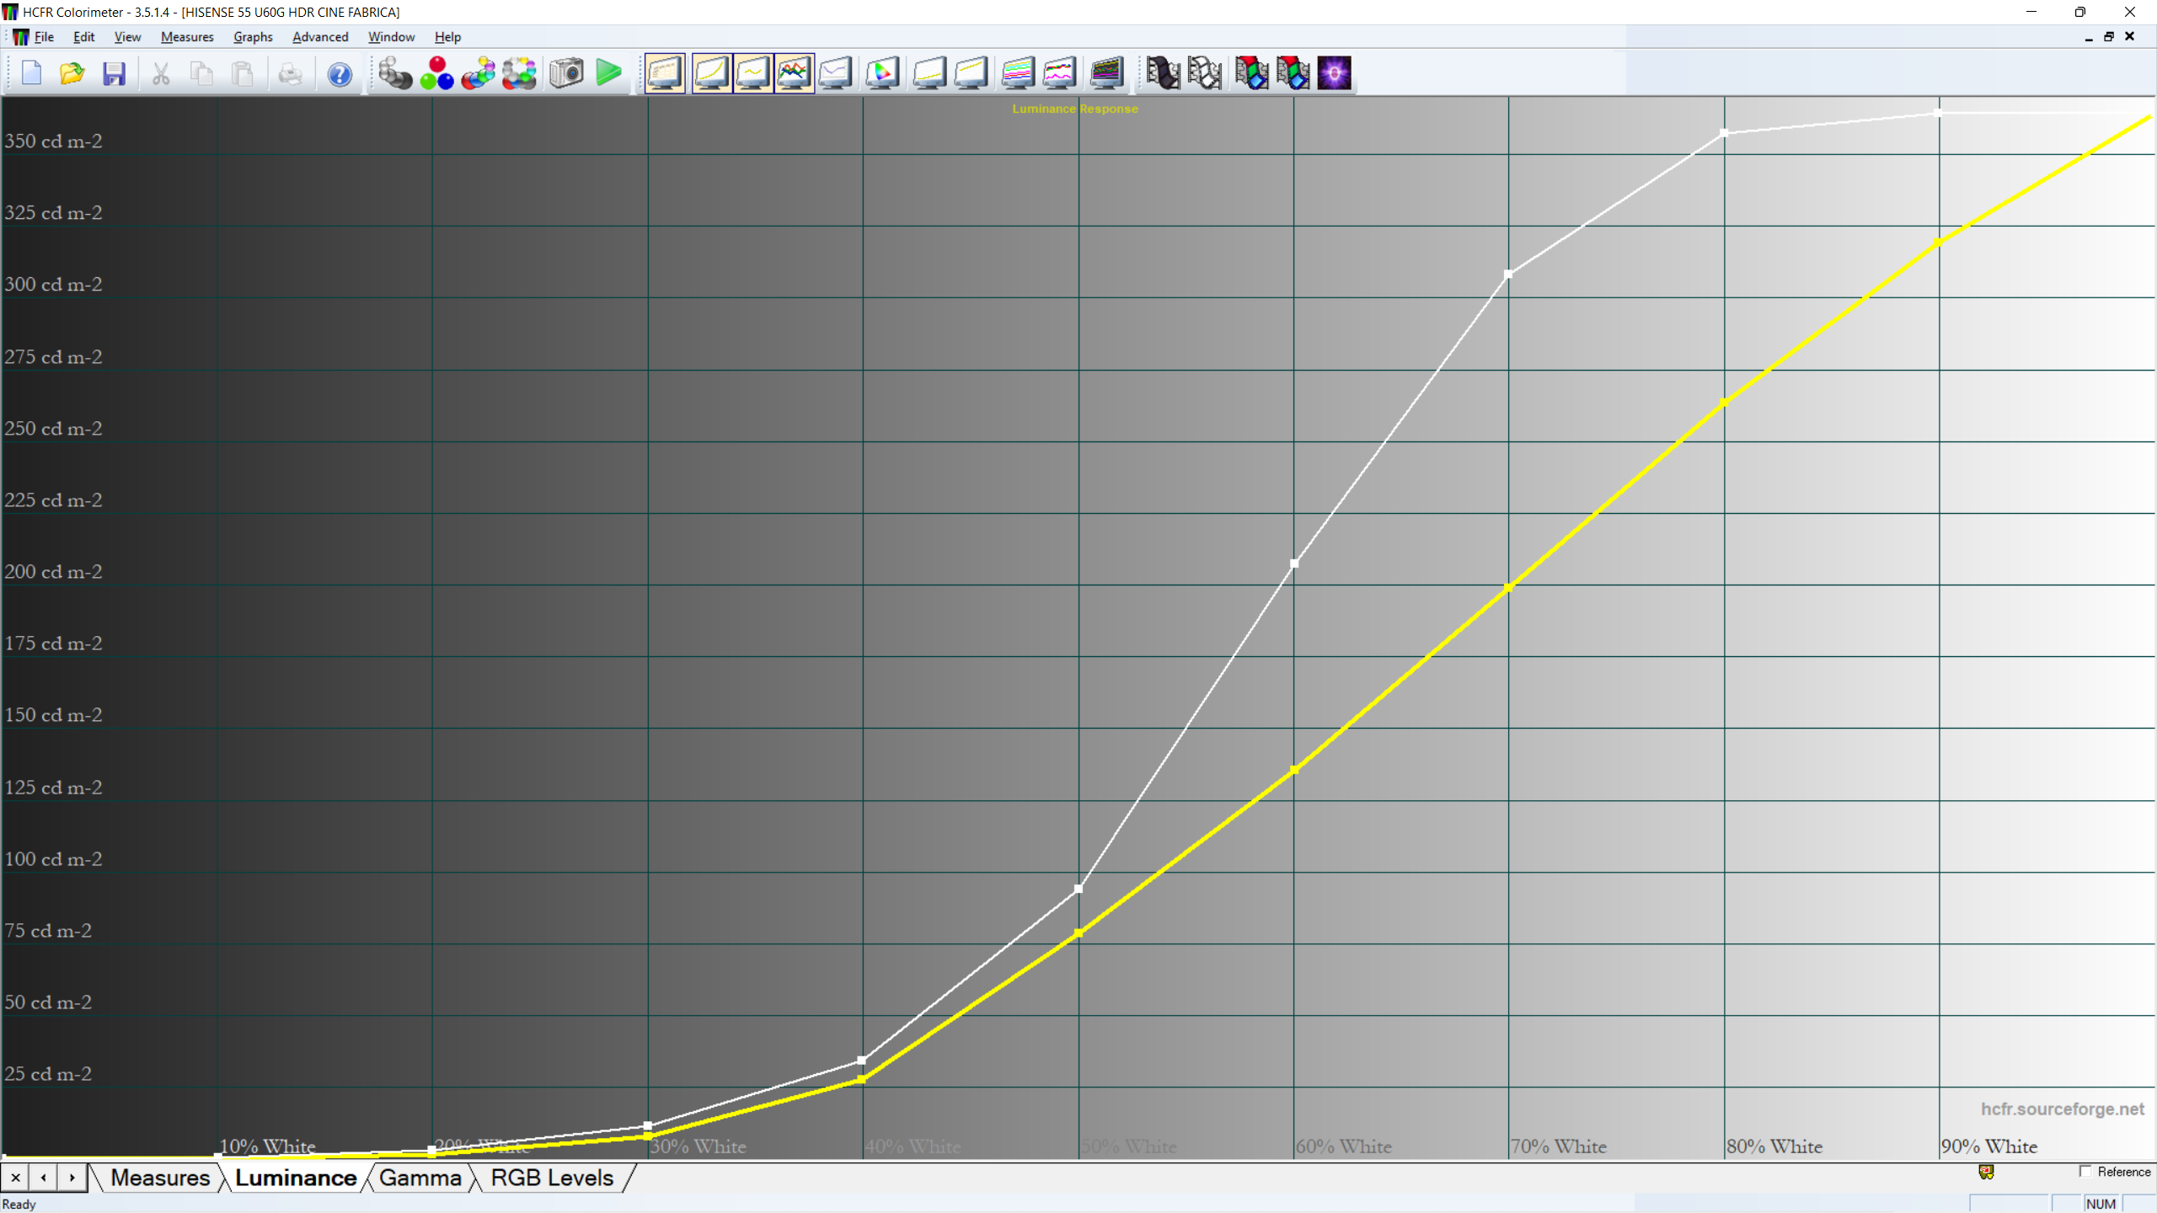Enable the Reference checkbox

click(2085, 1172)
